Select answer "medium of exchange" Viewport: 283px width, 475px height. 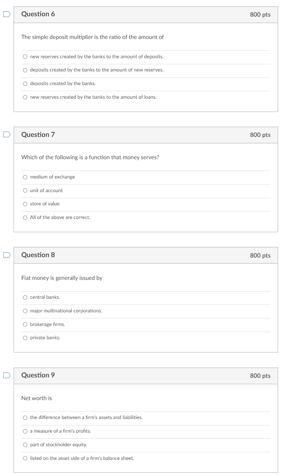click(25, 177)
